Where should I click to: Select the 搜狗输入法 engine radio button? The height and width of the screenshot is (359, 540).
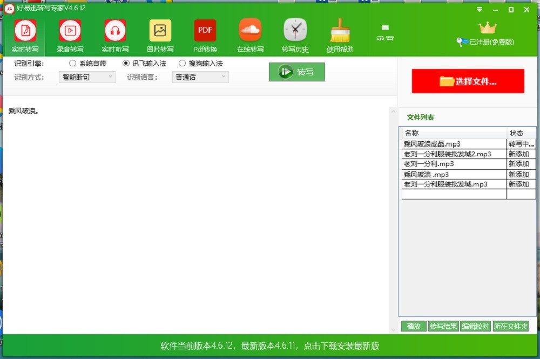point(182,63)
